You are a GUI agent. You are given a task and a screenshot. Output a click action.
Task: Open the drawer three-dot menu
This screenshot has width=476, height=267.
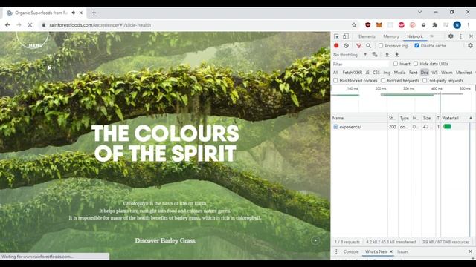(x=336, y=251)
